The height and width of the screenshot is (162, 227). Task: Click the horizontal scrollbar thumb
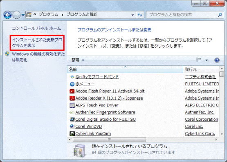(110, 140)
